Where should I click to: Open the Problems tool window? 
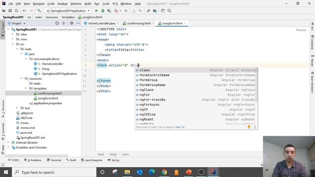[x=33, y=160]
